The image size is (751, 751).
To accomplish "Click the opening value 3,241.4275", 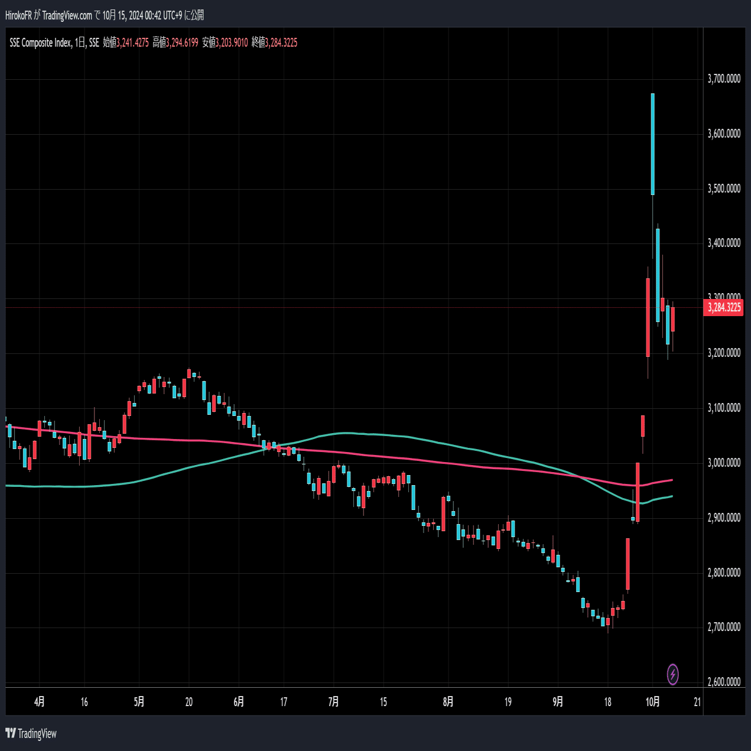I will (132, 43).
